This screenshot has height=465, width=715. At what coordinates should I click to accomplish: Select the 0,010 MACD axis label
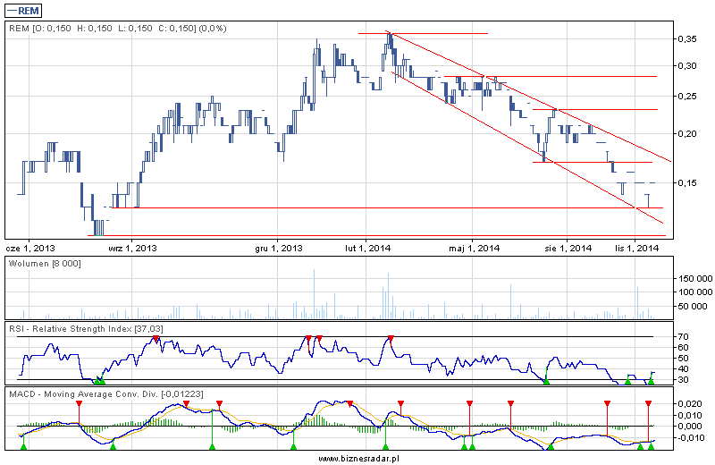pos(690,415)
